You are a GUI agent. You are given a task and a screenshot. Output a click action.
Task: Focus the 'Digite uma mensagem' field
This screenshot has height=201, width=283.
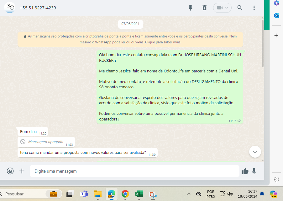[x=134, y=171]
